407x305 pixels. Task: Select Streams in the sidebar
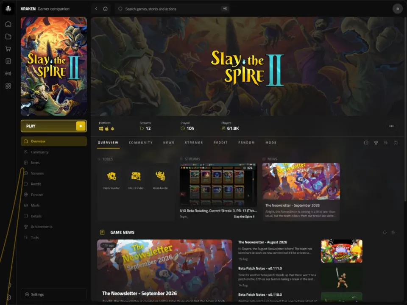(x=54, y=173)
